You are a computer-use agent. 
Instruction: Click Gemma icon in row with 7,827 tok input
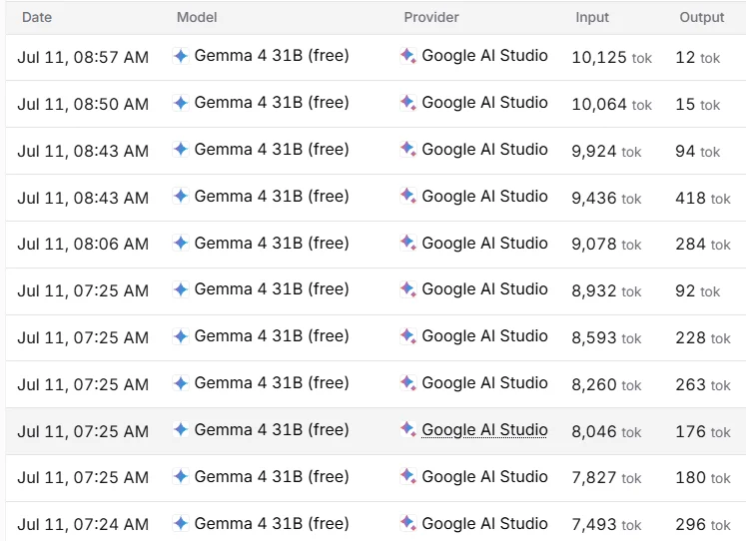(x=181, y=476)
